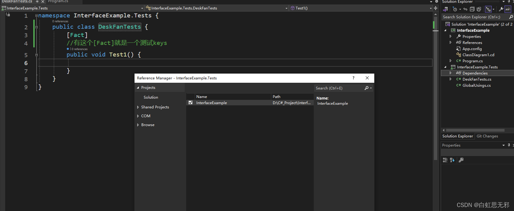Image resolution: width=514 pixels, height=211 pixels.
Task: Click Reference Manager help question mark
Action: pos(353,78)
